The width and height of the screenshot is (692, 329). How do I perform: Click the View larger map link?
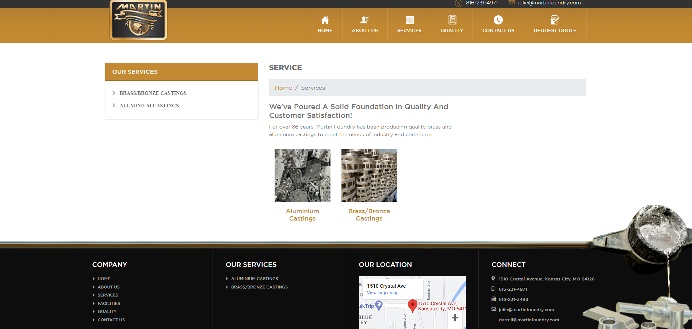tap(382, 292)
